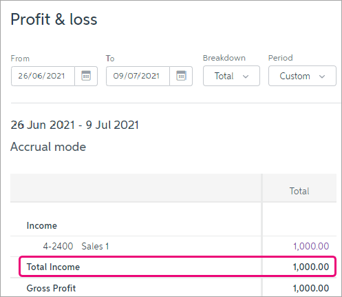342x297 pixels.
Task: Click the Gross Profit row label
Action: coord(51,288)
